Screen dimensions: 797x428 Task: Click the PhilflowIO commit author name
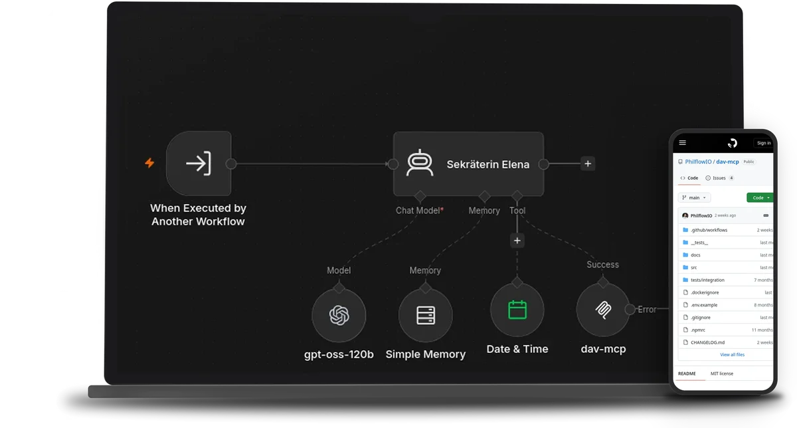point(701,215)
